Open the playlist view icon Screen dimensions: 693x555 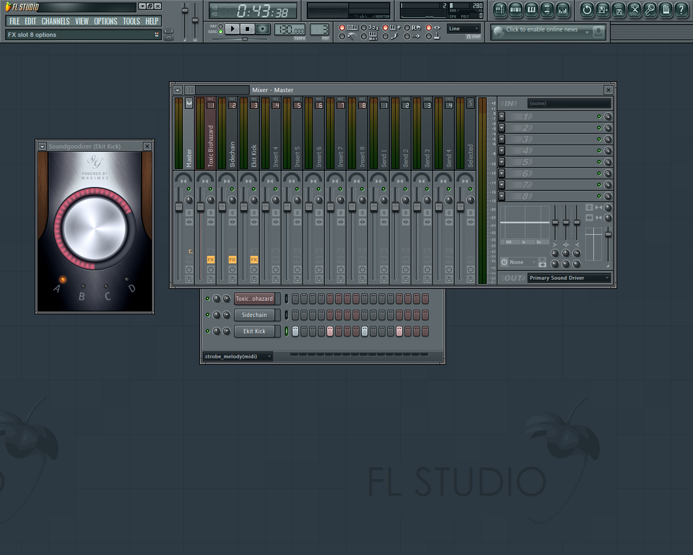500,9
